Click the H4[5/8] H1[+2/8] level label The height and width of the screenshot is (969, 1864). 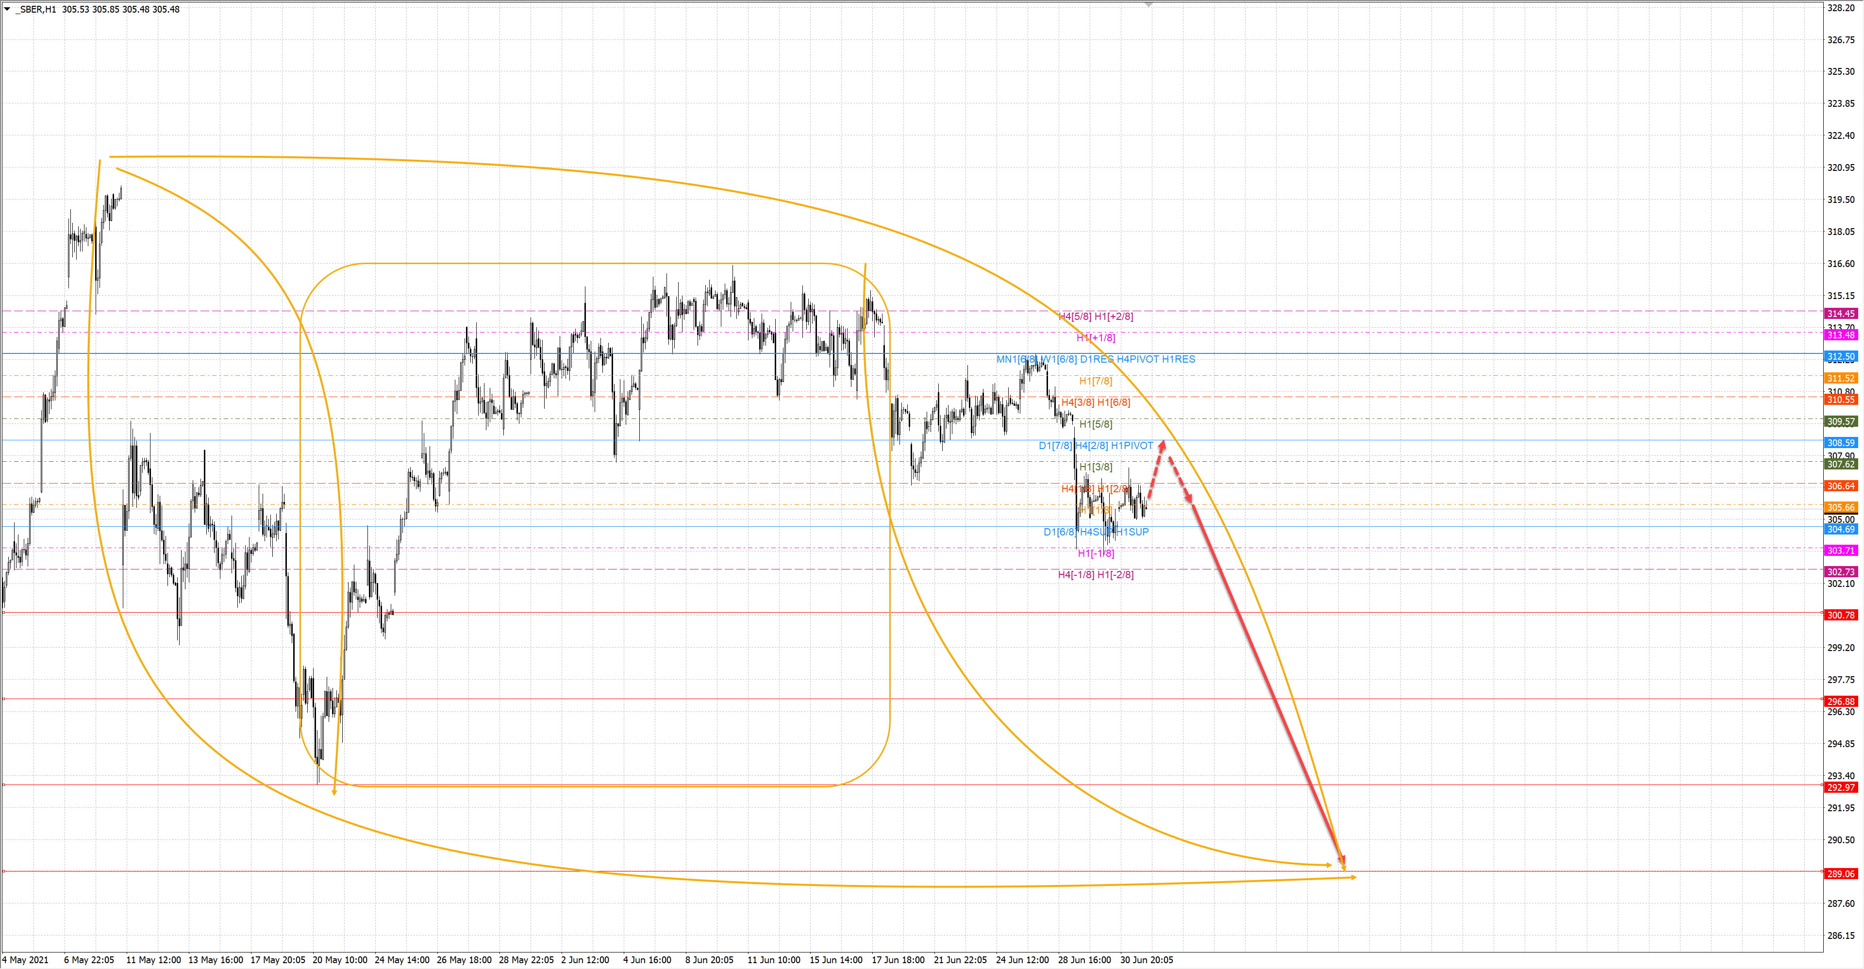pos(1096,316)
